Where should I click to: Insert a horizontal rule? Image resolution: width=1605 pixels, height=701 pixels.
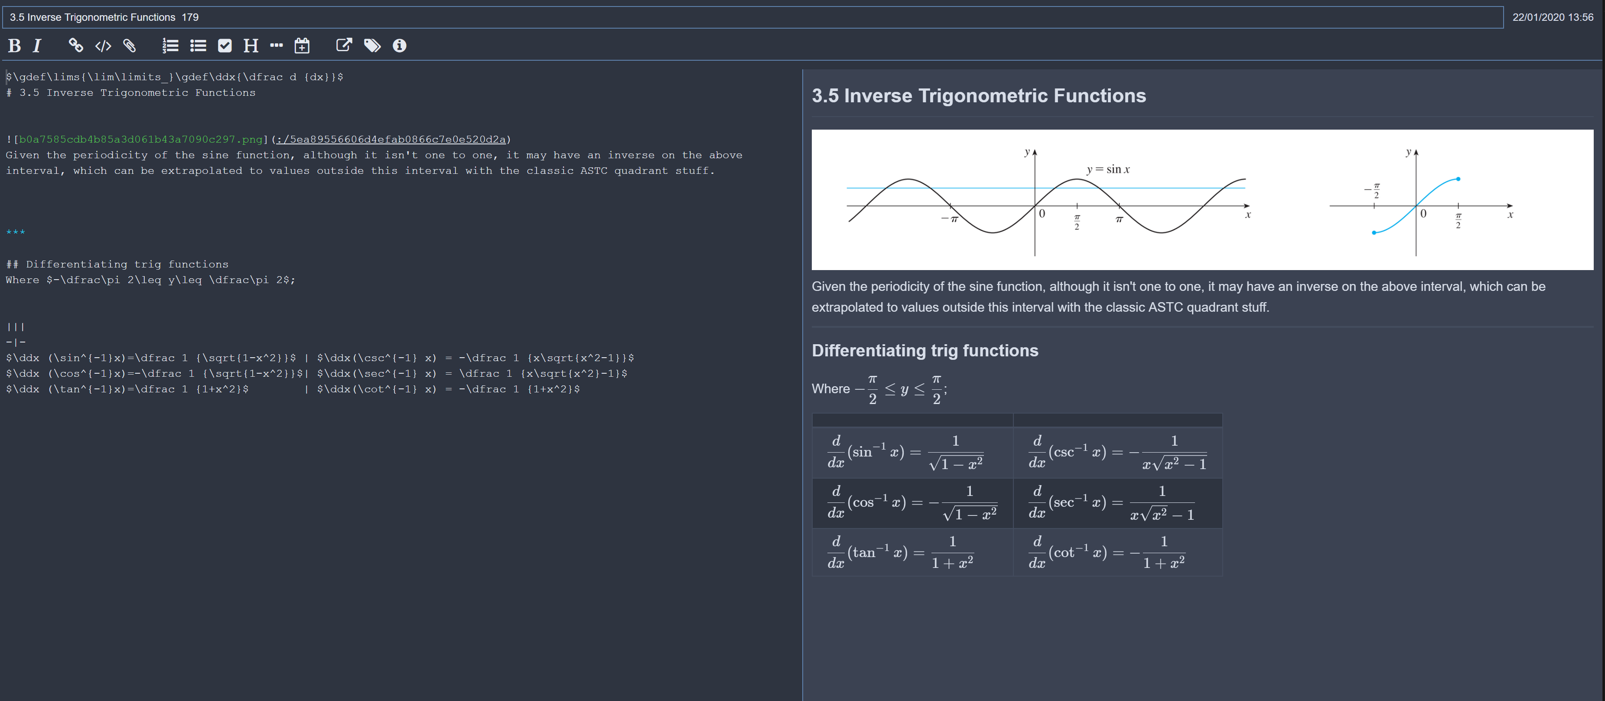[x=276, y=46]
